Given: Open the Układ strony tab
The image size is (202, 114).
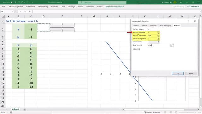Looking at the screenshot, I should click(43, 6).
